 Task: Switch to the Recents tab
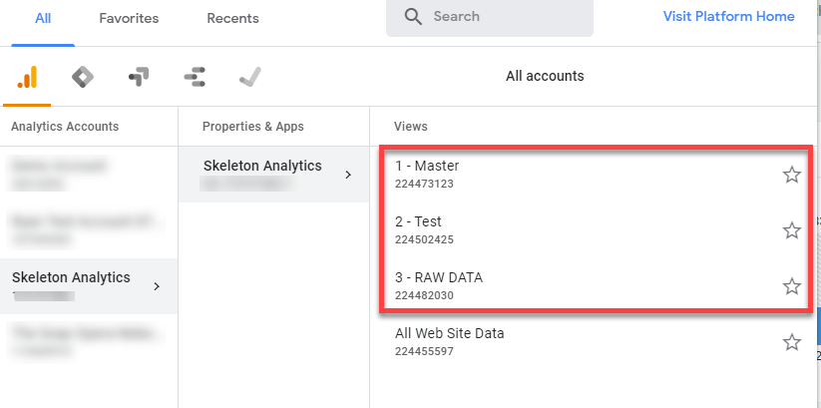pyautogui.click(x=233, y=18)
